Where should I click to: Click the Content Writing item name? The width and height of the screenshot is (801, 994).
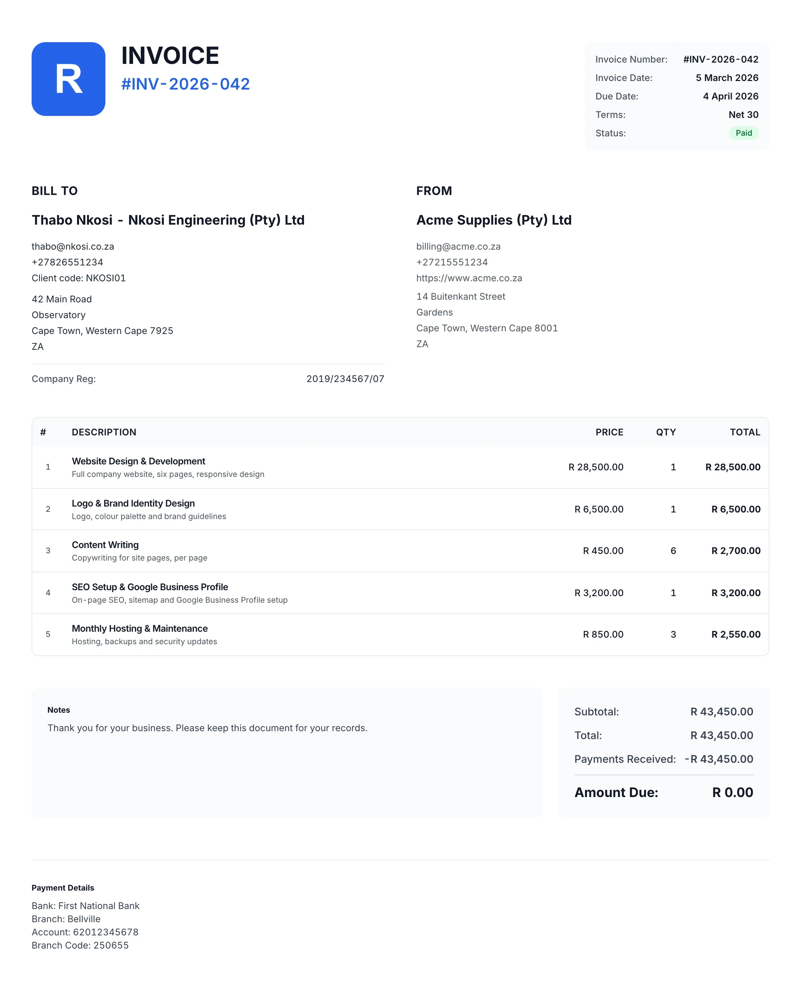tap(105, 545)
